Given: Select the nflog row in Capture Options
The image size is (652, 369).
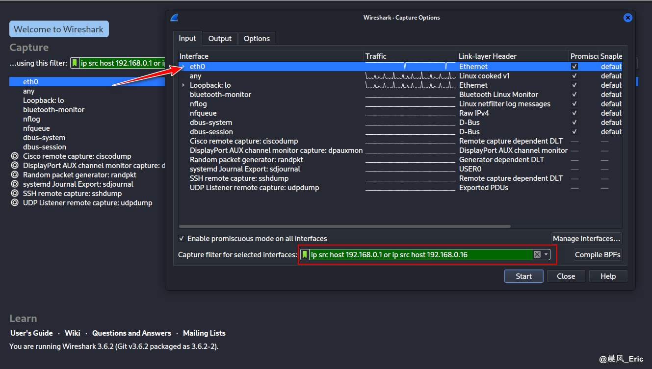Looking at the screenshot, I should coord(400,104).
